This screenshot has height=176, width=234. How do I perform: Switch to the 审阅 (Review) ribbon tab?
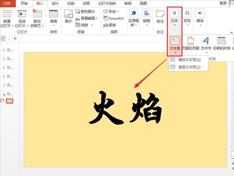(x=128, y=3)
